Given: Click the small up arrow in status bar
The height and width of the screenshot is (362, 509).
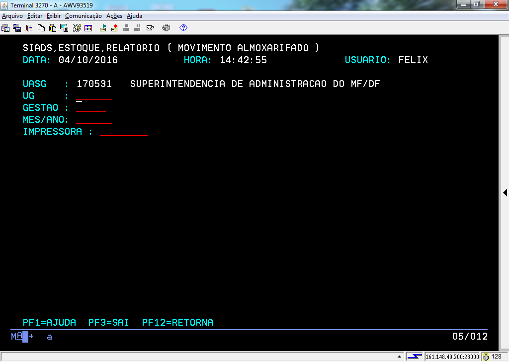Looking at the screenshot, I should (399, 357).
